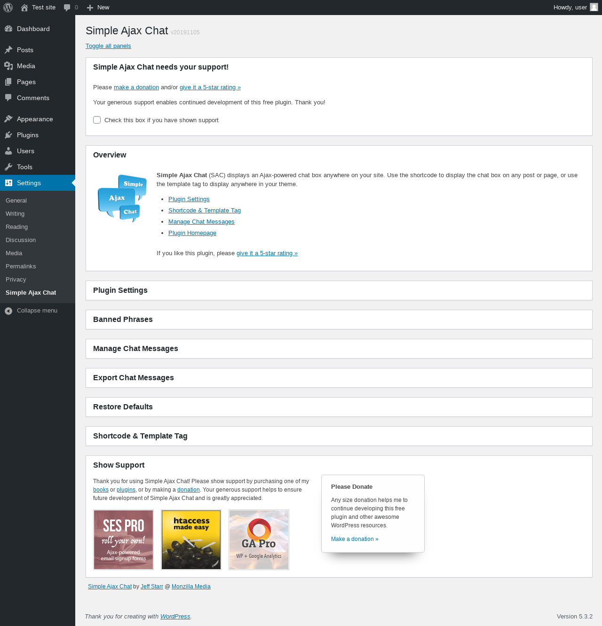Click the Monzilla Media footer link
This screenshot has width=602, height=626.
[191, 587]
